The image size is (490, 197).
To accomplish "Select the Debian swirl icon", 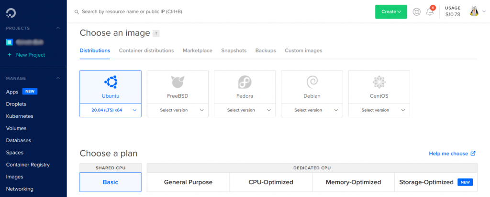I will [x=312, y=82].
